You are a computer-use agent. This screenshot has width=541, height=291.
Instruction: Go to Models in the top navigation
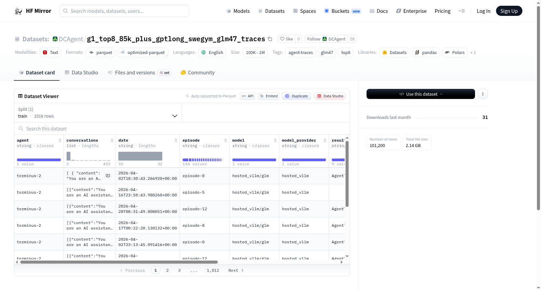click(x=238, y=11)
